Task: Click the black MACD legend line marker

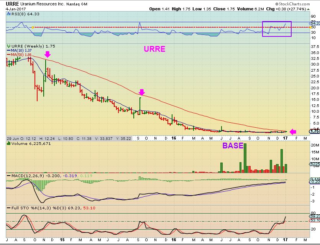Action: [8, 176]
